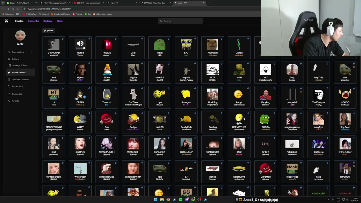The height and width of the screenshot is (203, 361).
Task: Open the muted emote card
Action: [x=80, y=47]
